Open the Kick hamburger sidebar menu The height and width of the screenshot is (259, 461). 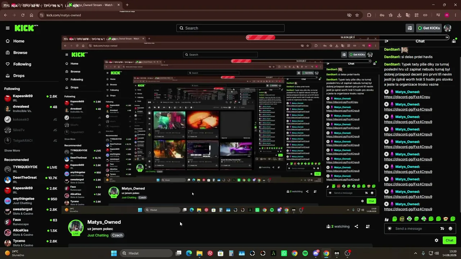pos(8,28)
